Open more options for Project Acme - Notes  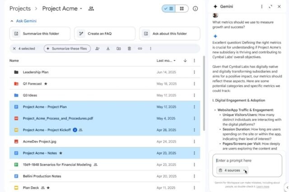(x=194, y=153)
